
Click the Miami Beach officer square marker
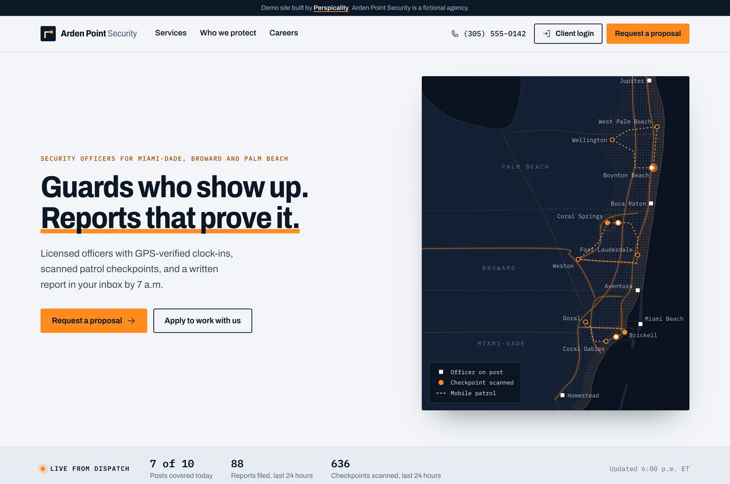(641, 324)
